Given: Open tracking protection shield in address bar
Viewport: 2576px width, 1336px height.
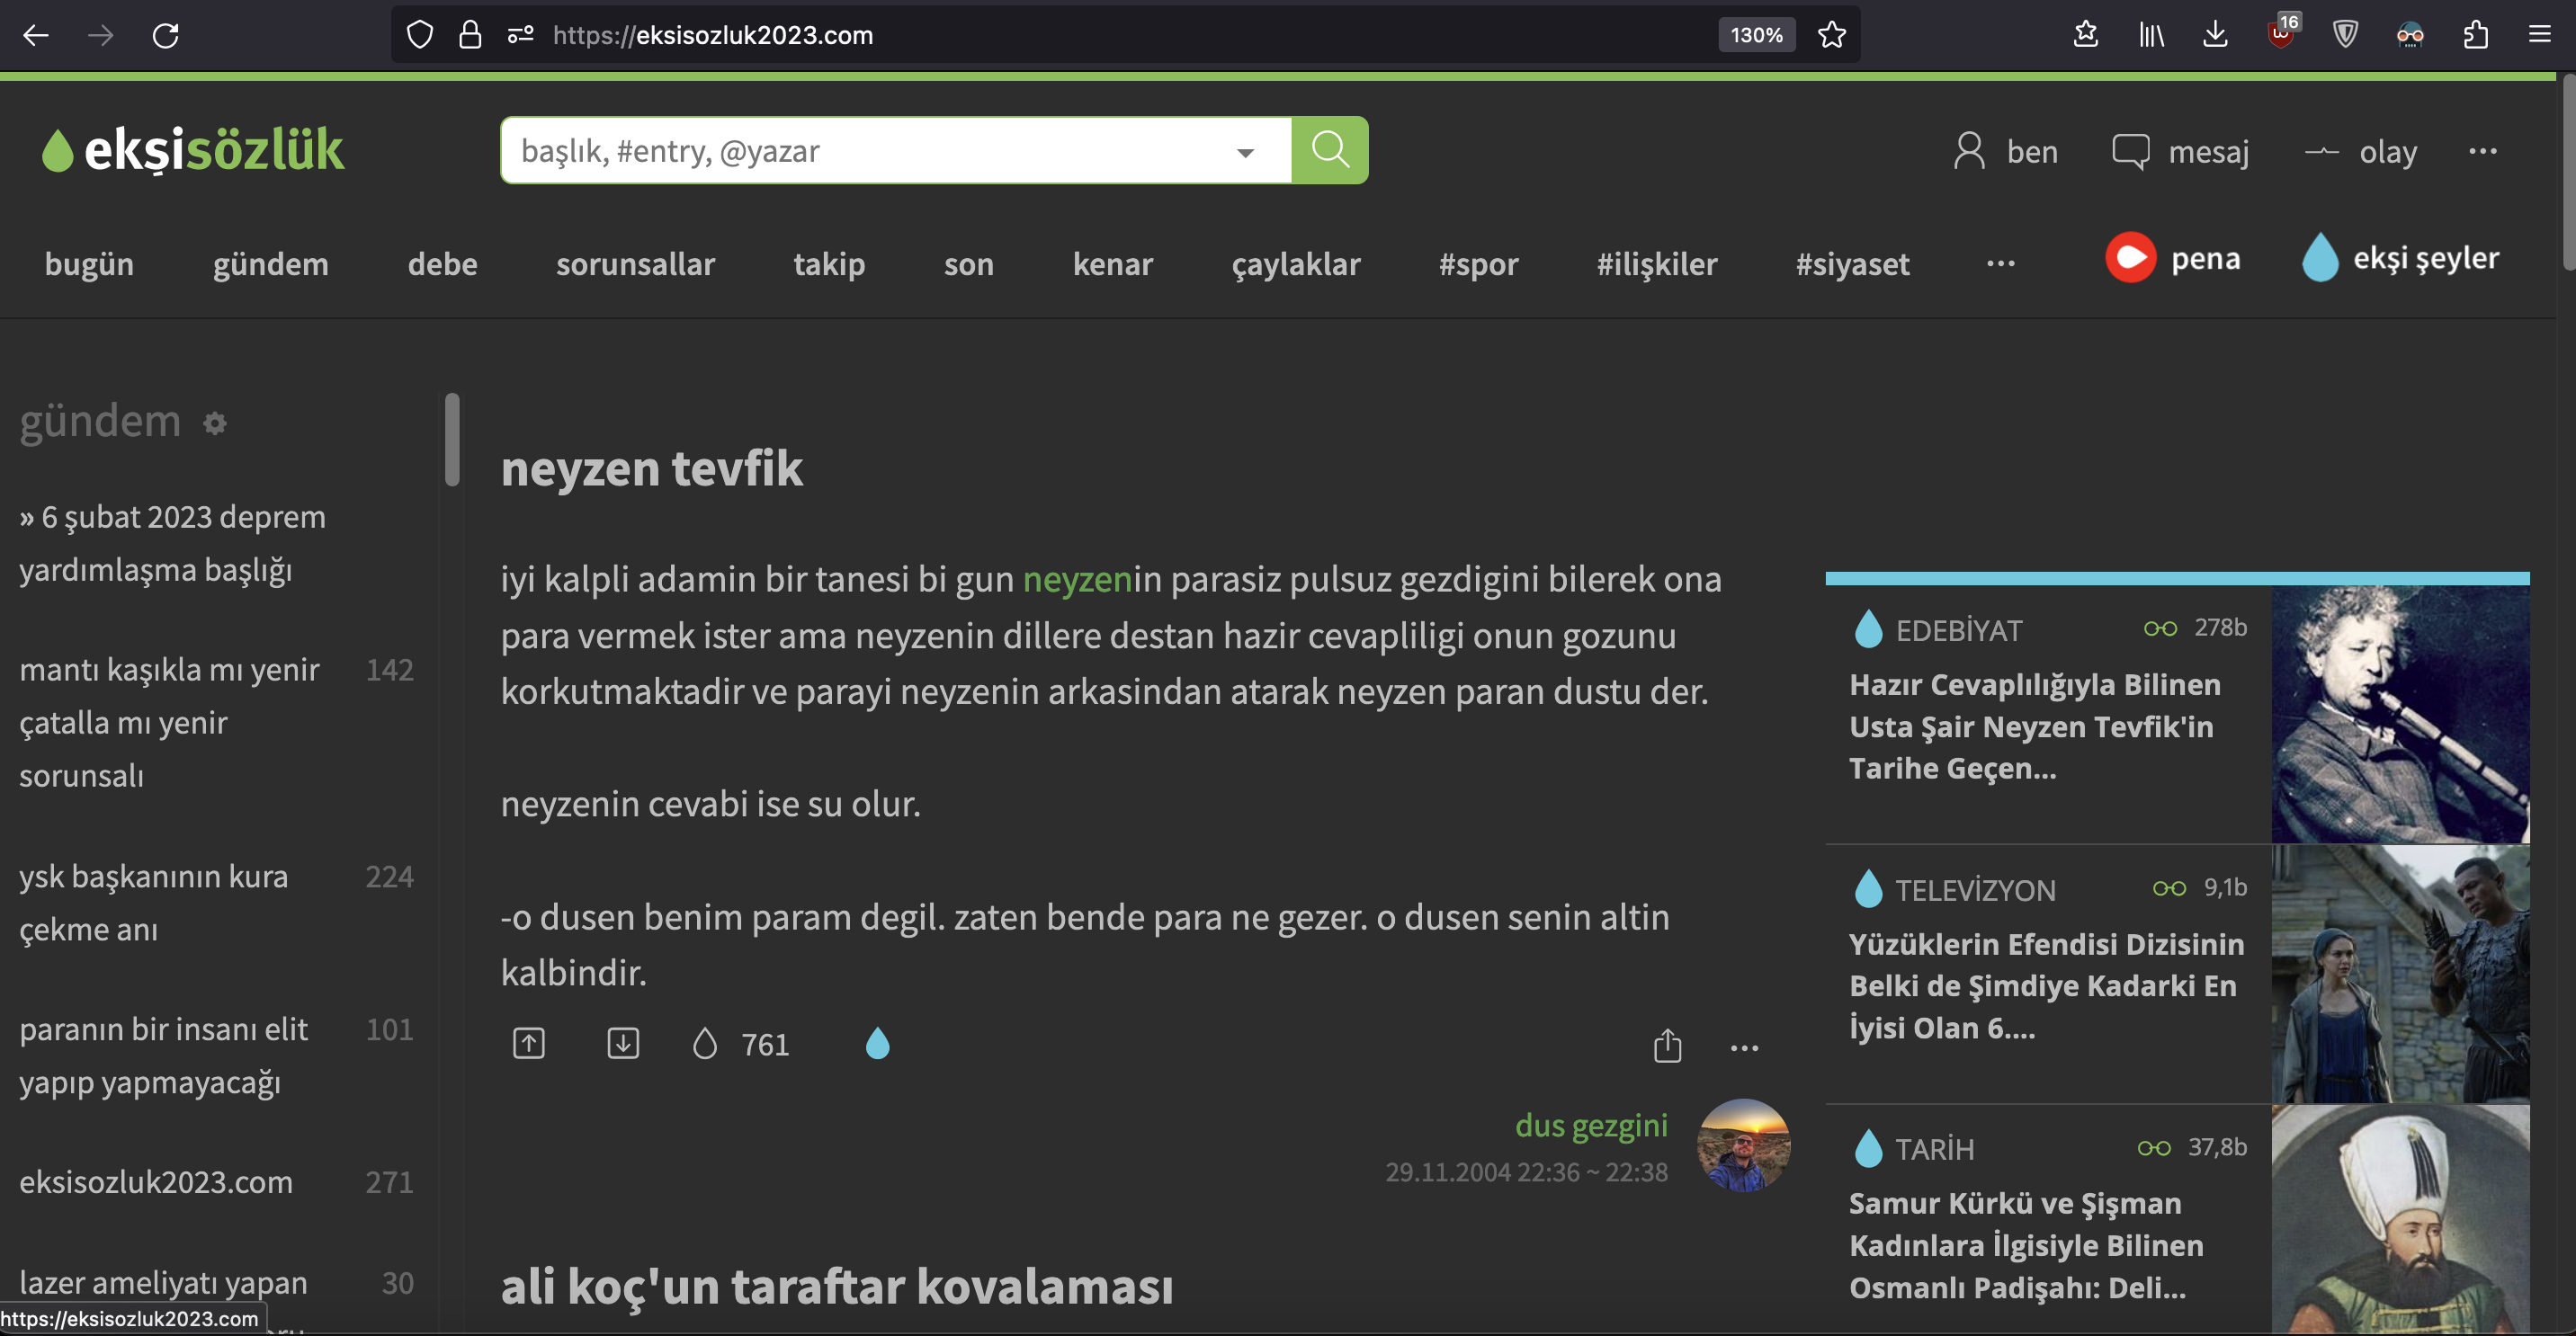Looking at the screenshot, I should [420, 35].
